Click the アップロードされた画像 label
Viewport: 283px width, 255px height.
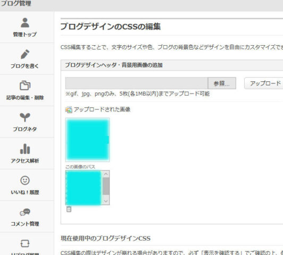(x=102, y=109)
